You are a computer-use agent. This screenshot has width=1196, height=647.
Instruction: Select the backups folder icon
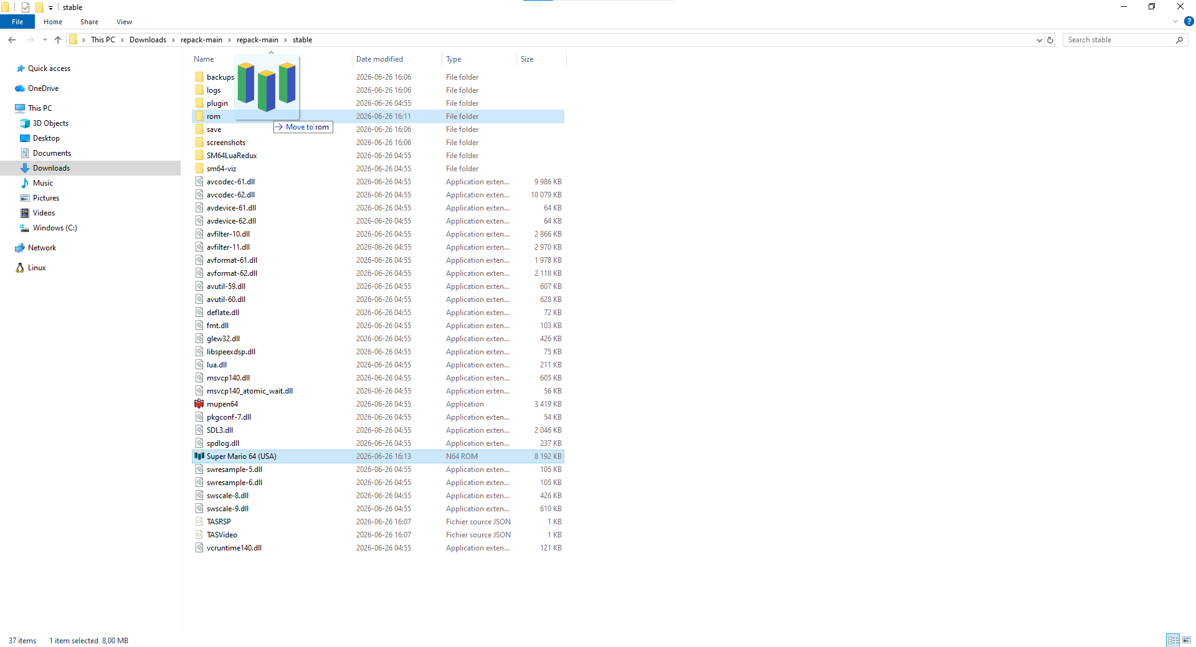click(x=199, y=77)
